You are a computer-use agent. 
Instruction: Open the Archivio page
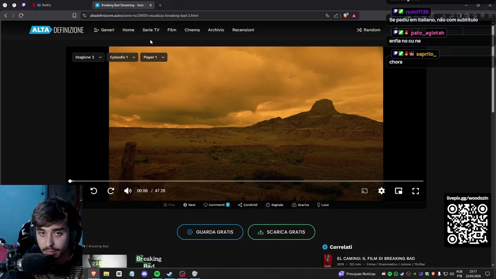216,30
